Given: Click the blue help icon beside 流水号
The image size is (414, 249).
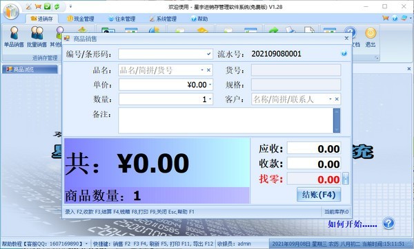Looking at the screenshot, I should (344, 54).
